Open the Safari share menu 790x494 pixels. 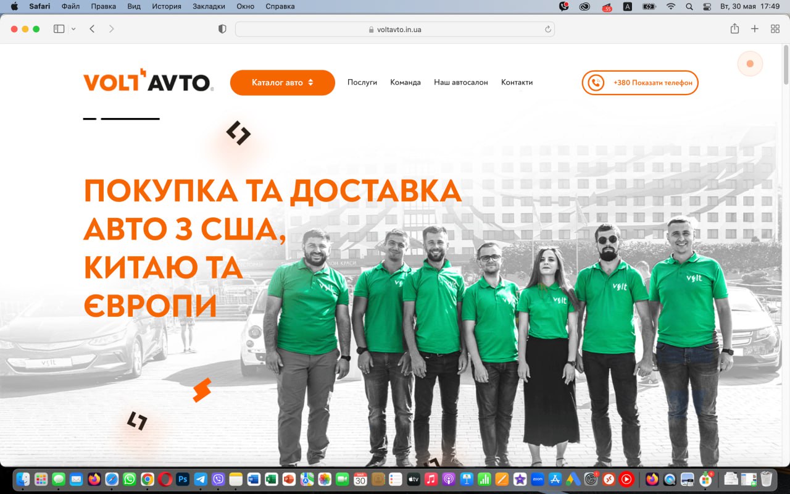(734, 29)
